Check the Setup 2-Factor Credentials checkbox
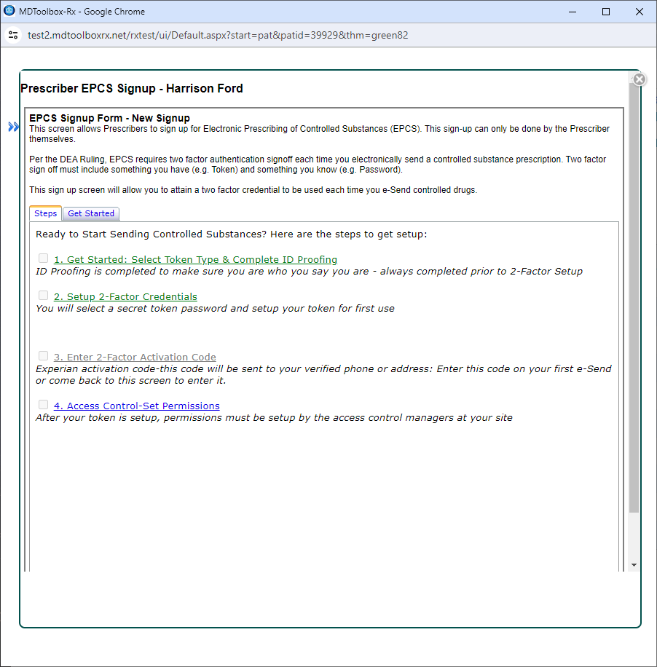Viewport: 657px width, 667px height. 44,295
